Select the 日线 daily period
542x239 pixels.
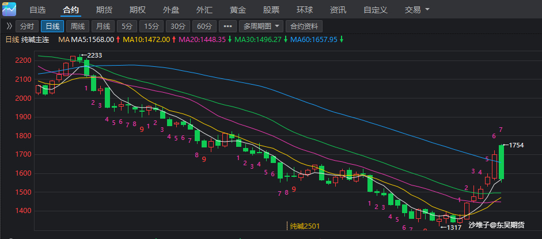52,26
